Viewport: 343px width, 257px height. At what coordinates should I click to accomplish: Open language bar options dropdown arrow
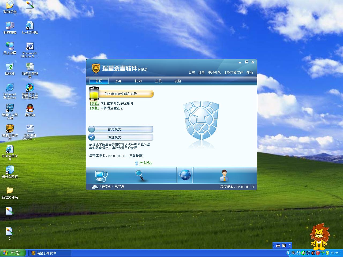pos(290,247)
